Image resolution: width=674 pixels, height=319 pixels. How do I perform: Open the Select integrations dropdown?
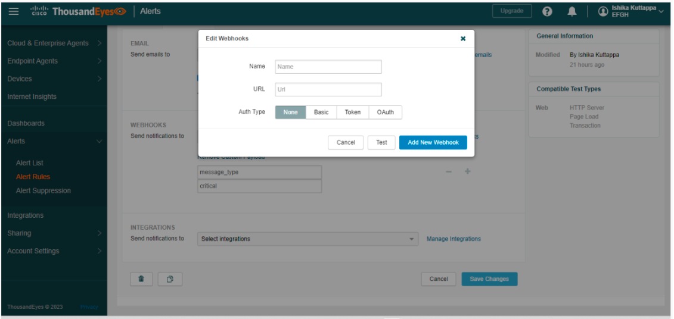point(308,239)
